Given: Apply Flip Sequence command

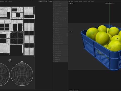Looking at the screenshot, I should tap(60, 56).
